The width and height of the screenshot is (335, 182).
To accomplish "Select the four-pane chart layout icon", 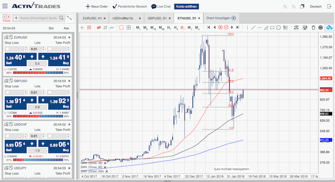I will [x=129, y=28].
